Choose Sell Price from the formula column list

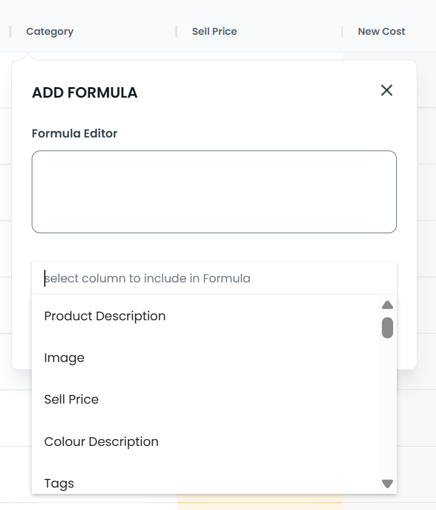pos(71,399)
